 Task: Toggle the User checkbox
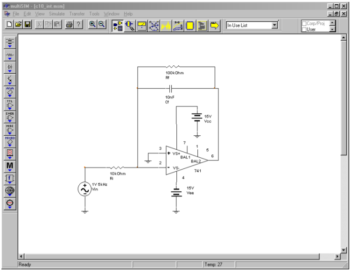click(x=304, y=29)
